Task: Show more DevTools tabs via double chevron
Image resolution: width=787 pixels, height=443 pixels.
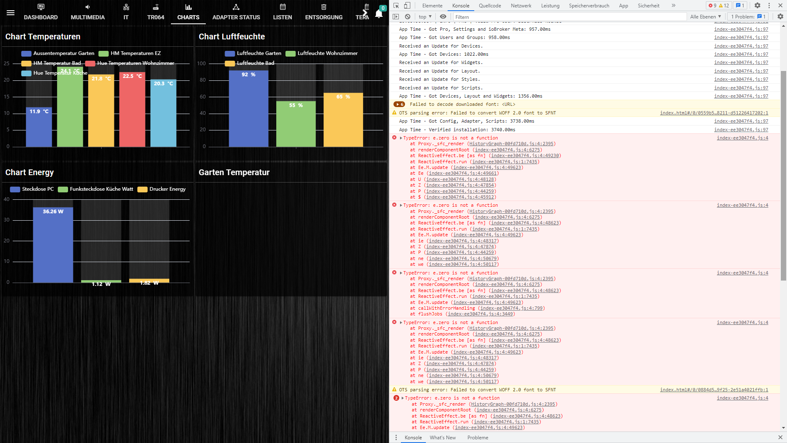Action: point(673,5)
